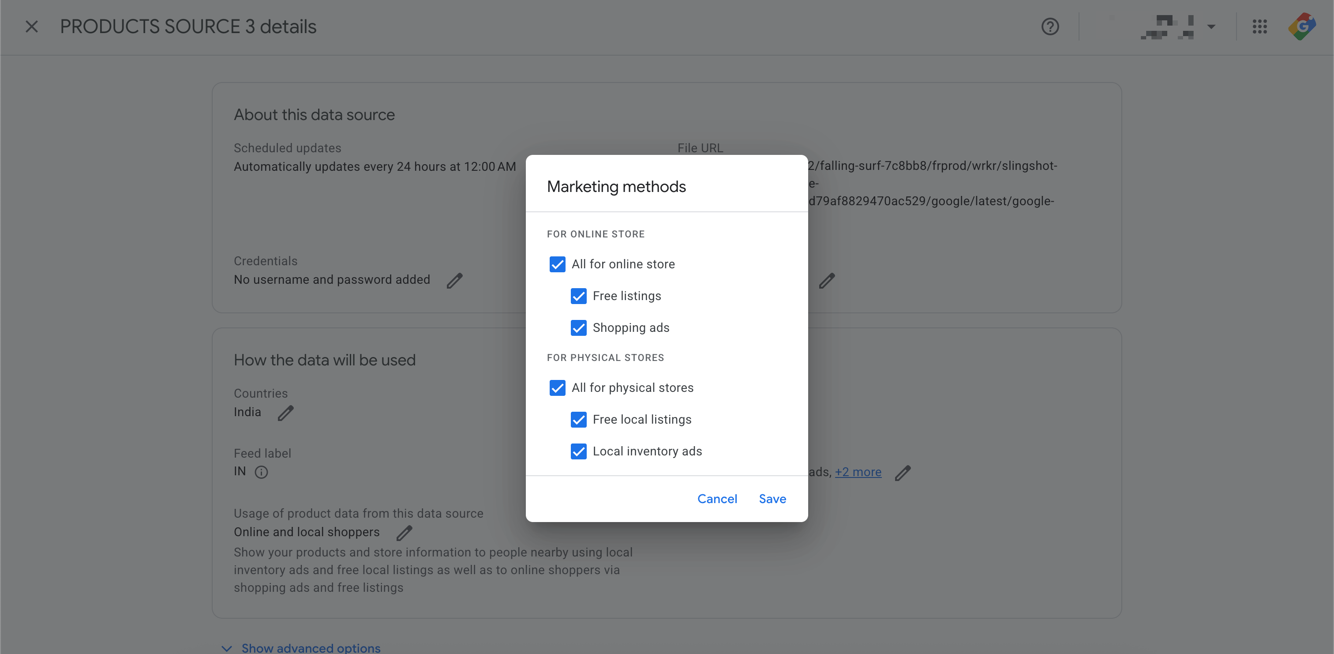Uncheck All for physical stores
The height and width of the screenshot is (654, 1334).
[x=557, y=387]
